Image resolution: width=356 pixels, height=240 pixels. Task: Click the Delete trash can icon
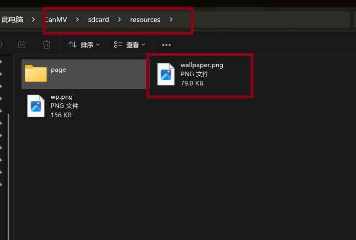click(47, 45)
